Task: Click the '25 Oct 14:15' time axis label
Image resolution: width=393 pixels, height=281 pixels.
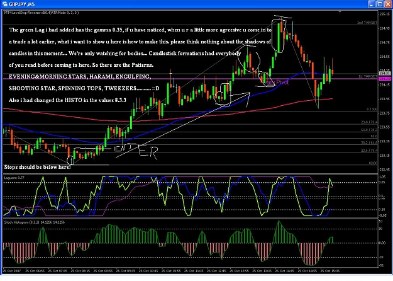Action: pyautogui.click(x=285, y=271)
